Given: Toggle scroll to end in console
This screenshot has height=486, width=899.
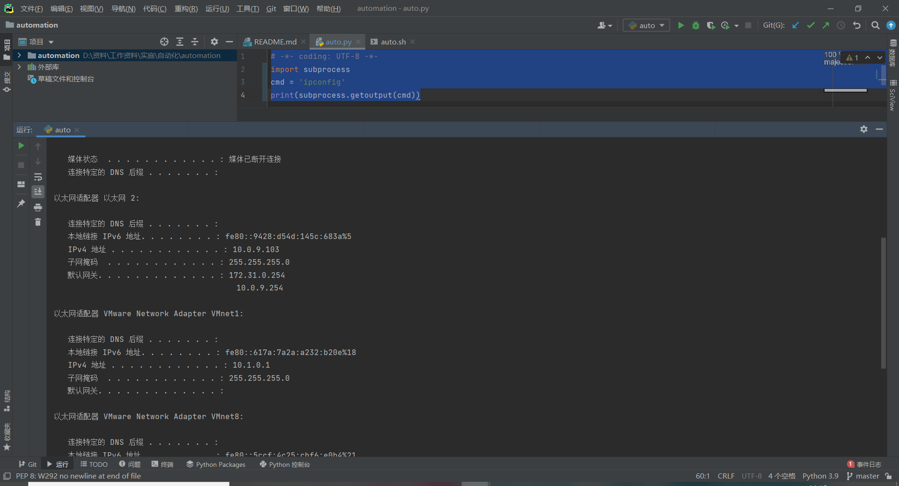Looking at the screenshot, I should (x=38, y=191).
